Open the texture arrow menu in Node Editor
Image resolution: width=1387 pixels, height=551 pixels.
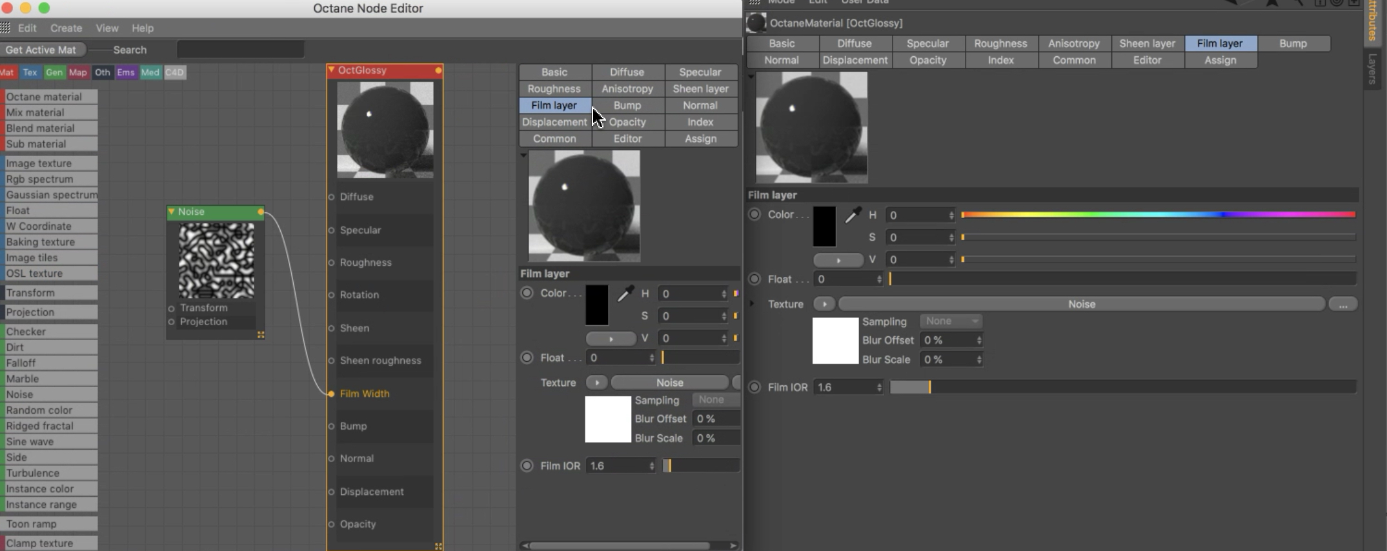coord(597,383)
